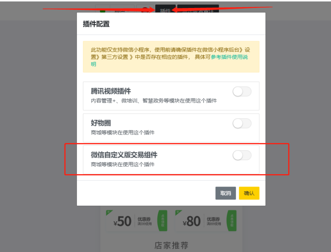Open the 参考插件使用说明 link
The width and height of the screenshot is (331, 252).
229,57
